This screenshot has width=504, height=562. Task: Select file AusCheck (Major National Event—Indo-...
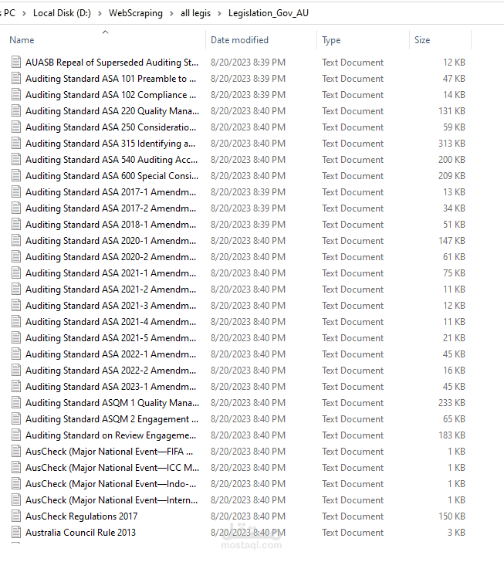coord(111,484)
